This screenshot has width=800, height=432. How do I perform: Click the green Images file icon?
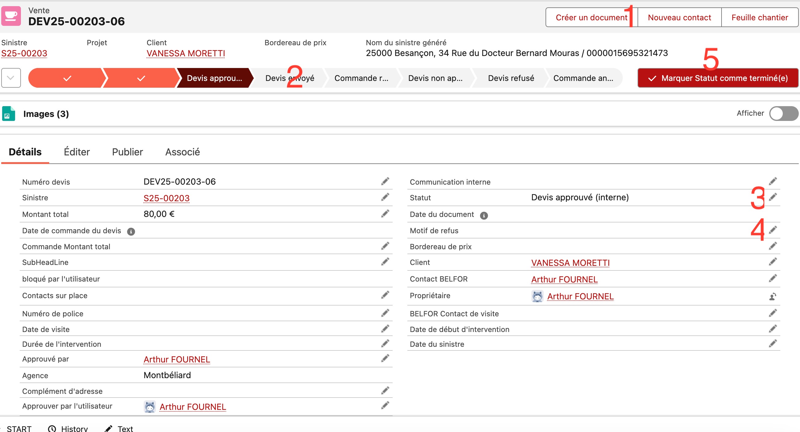coord(9,114)
